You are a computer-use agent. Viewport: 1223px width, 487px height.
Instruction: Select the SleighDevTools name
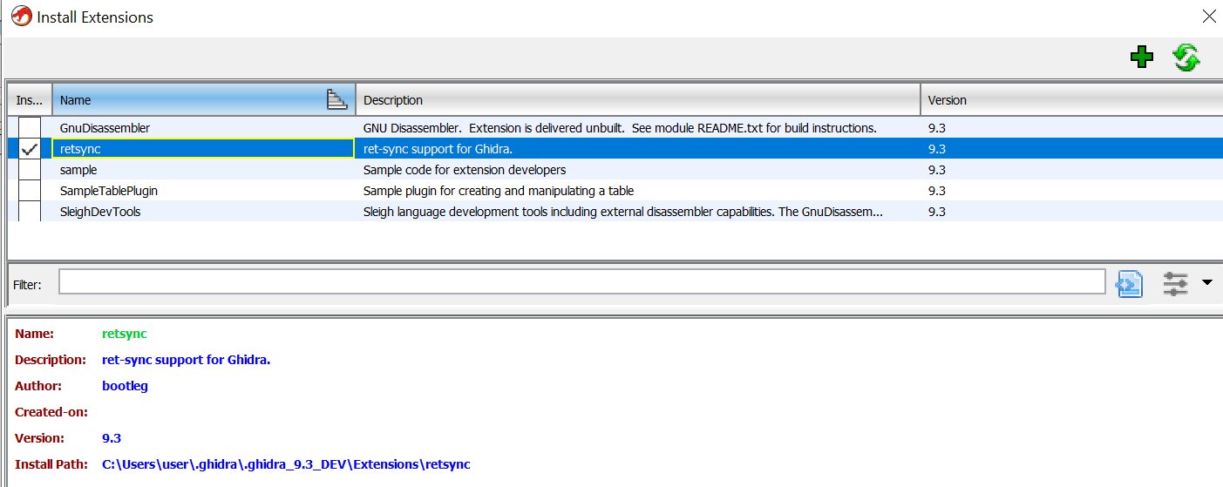tap(100, 212)
